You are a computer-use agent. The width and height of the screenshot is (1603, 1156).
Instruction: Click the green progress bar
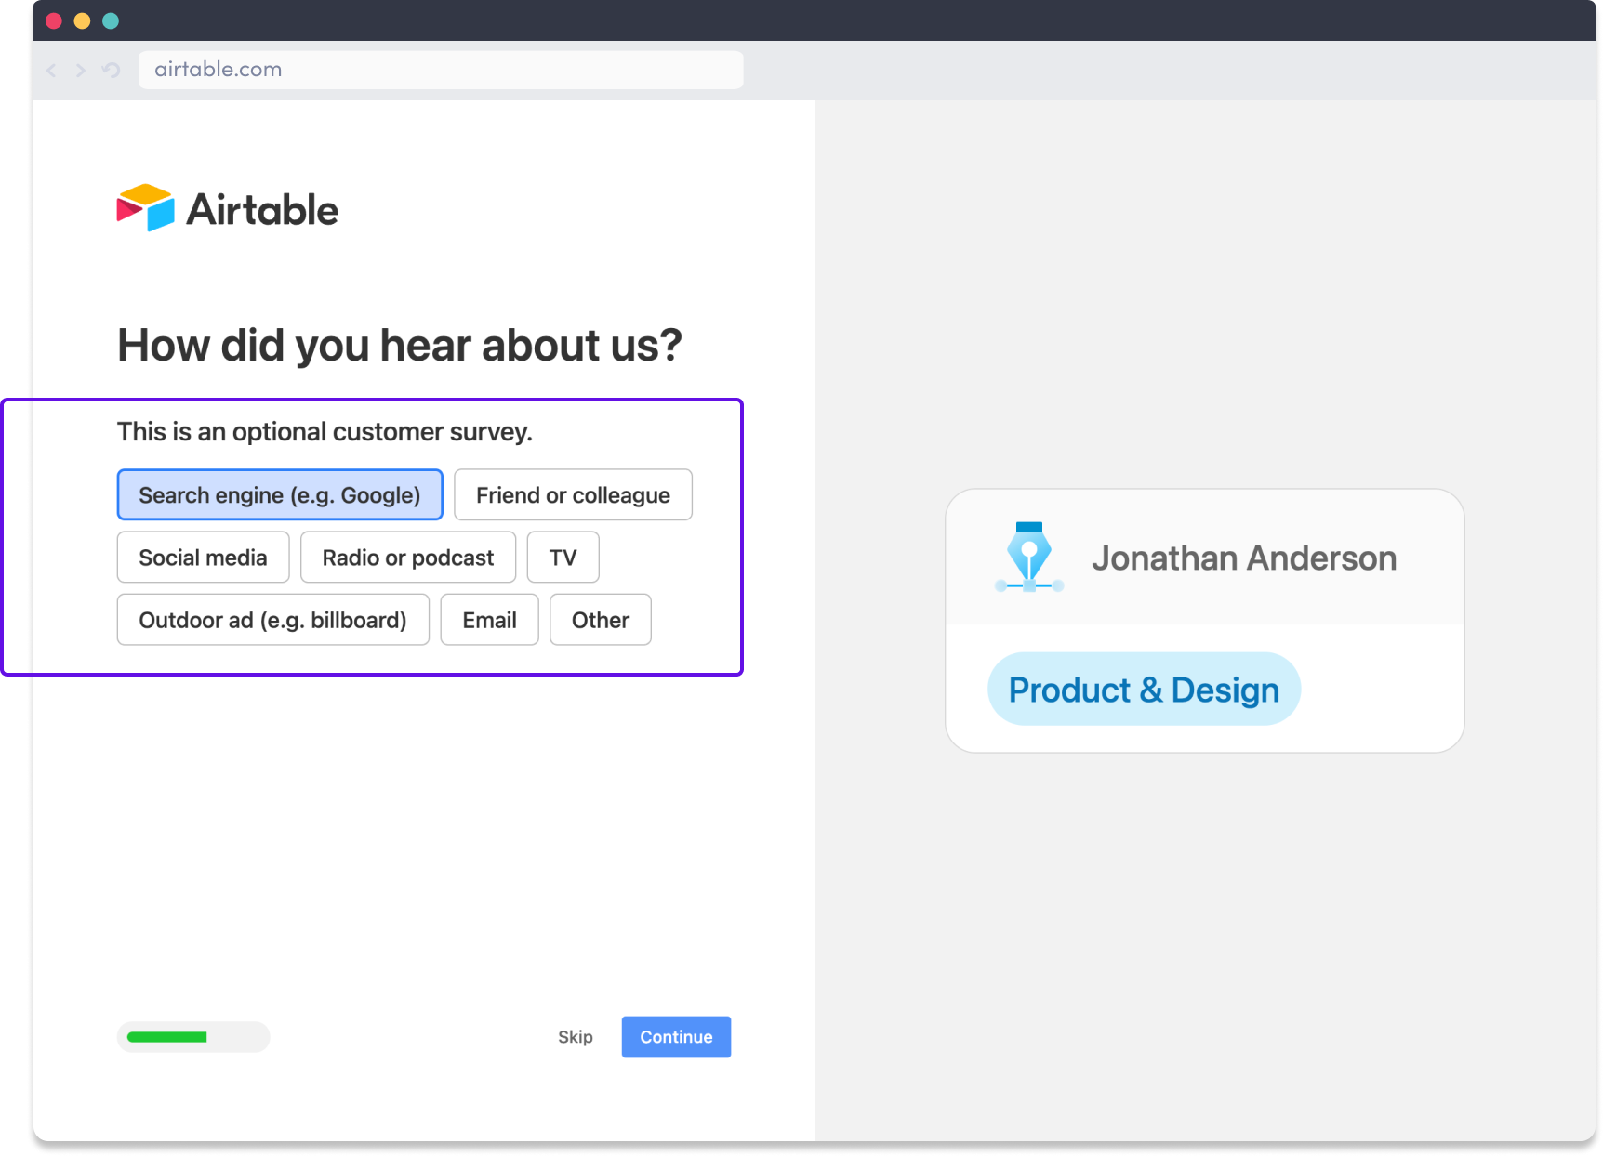[167, 1037]
